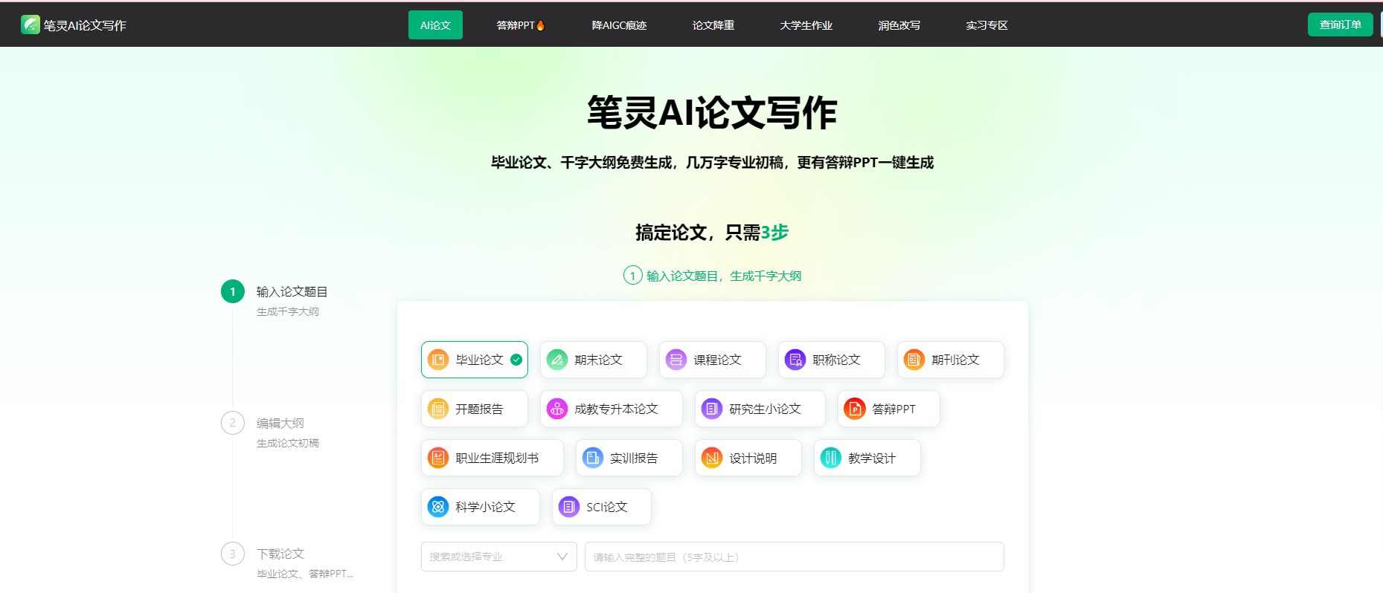Click the green checkmark on 毕业论文
This screenshot has height=593, width=1383.
coord(516,360)
